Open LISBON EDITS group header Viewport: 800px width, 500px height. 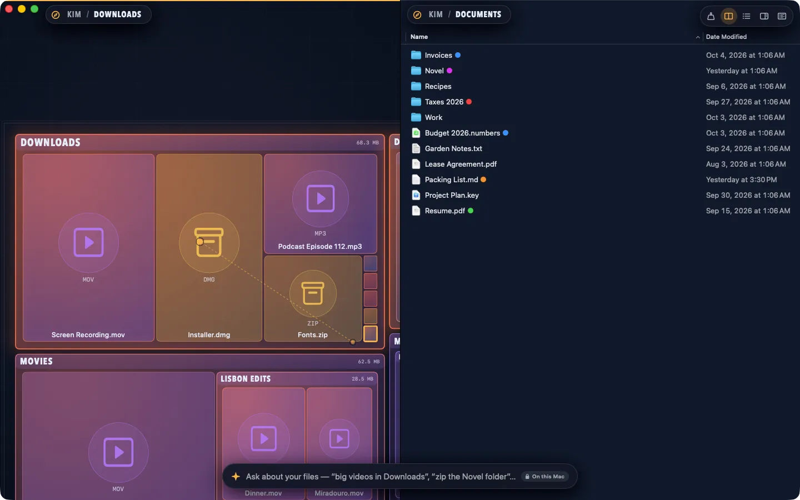tap(297, 379)
